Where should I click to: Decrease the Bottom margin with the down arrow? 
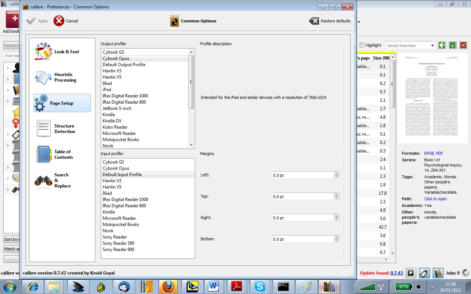coord(336,241)
